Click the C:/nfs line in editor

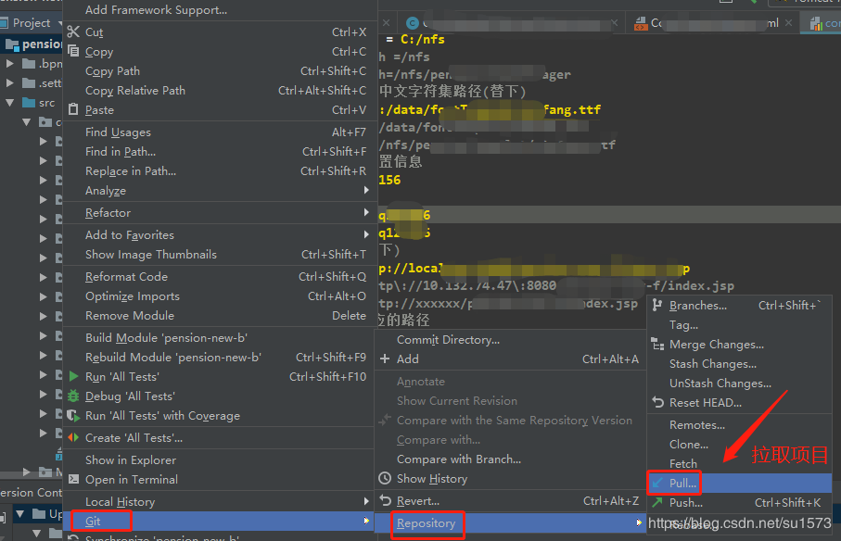tap(422, 39)
